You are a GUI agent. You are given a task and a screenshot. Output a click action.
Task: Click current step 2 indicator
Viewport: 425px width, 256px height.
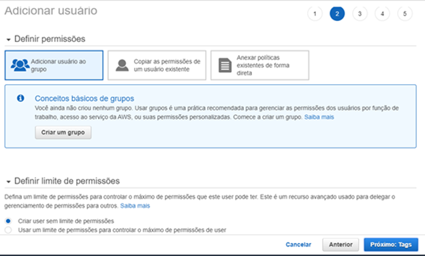[337, 14]
